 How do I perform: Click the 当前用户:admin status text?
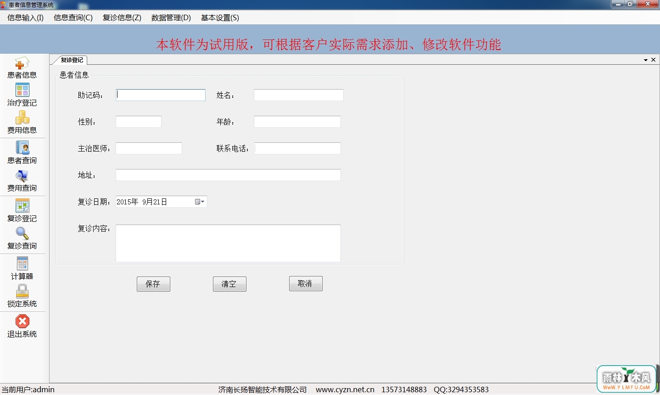coord(28,389)
